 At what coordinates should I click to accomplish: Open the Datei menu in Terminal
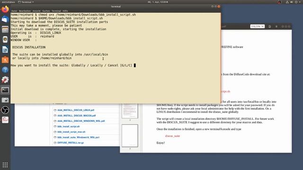tap(14, 11)
